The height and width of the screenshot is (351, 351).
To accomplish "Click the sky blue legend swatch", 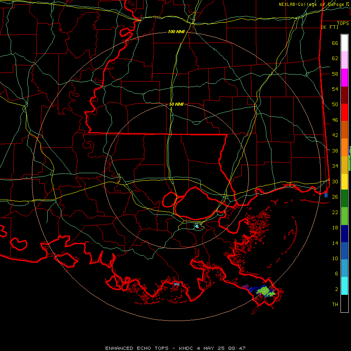I will click(344, 268).
